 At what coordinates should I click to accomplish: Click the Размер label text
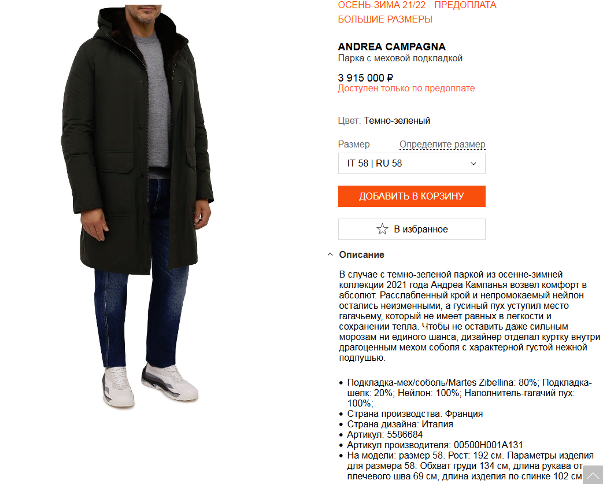coord(354,145)
